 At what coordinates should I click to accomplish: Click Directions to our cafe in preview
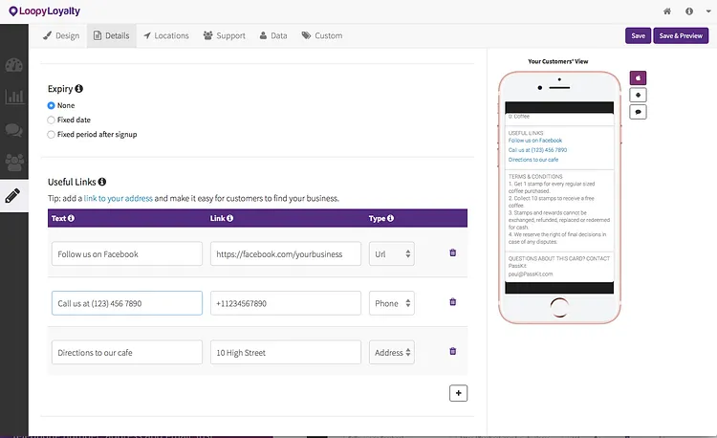coord(533,160)
